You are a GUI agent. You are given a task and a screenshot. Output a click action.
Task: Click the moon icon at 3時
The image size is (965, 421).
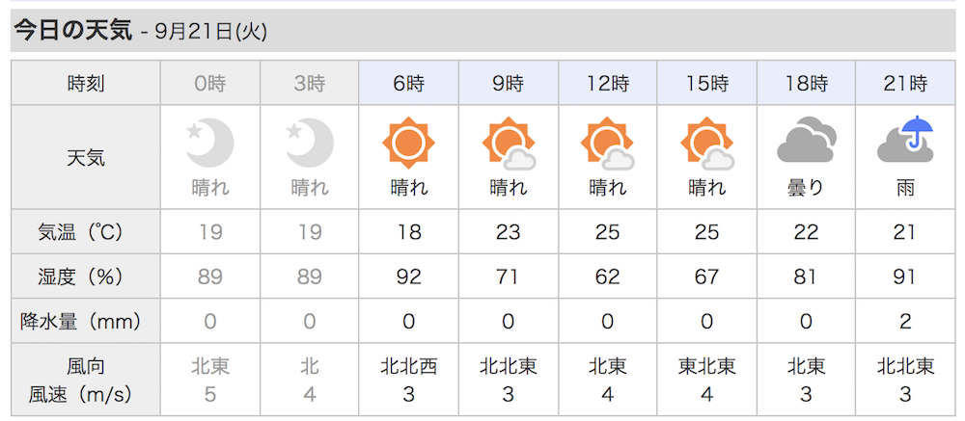click(310, 143)
